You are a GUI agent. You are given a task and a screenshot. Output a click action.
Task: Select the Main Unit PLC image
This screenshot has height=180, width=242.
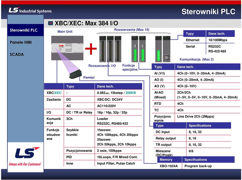point(67,48)
